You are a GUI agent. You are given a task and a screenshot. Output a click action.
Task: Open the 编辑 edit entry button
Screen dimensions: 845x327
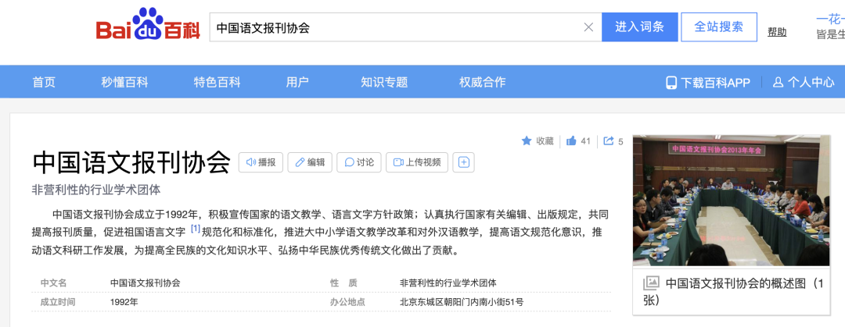point(310,162)
